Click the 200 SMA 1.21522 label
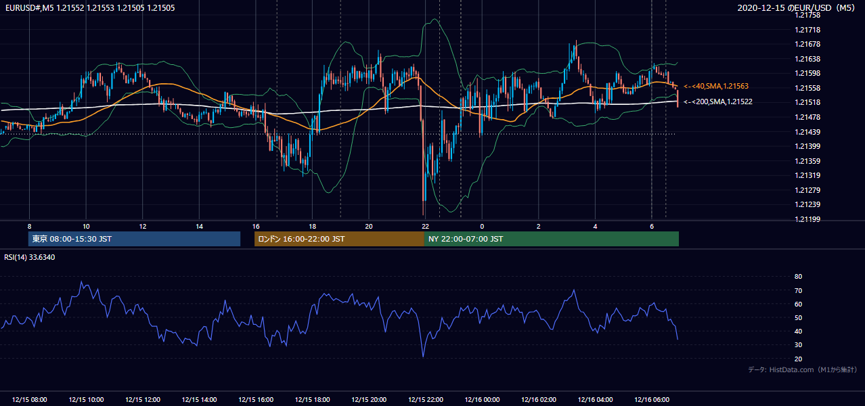The height and width of the screenshot is (406, 865). [717, 102]
